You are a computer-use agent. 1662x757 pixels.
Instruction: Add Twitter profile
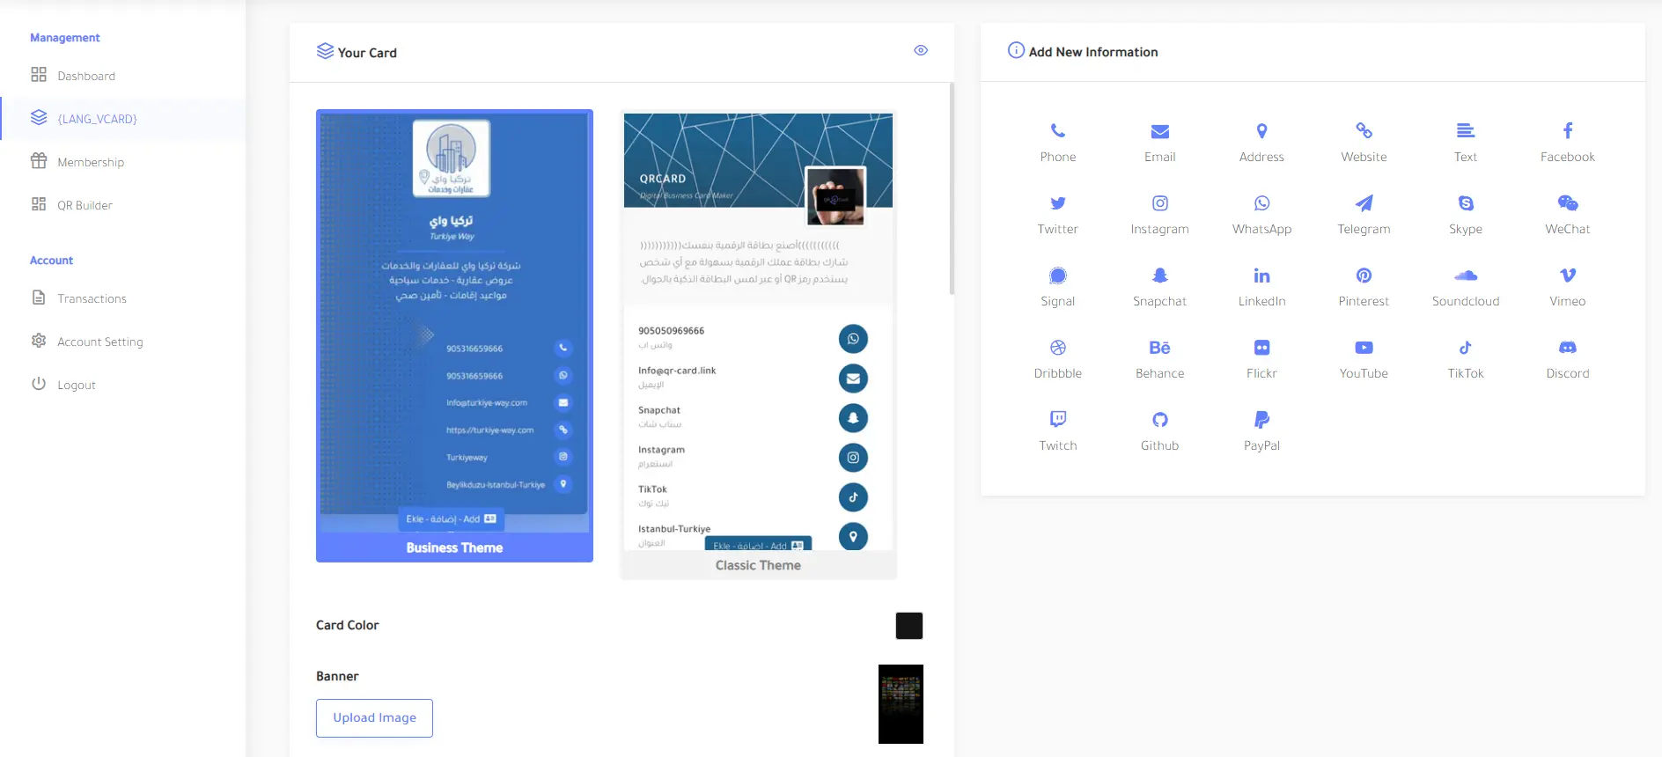coord(1058,215)
